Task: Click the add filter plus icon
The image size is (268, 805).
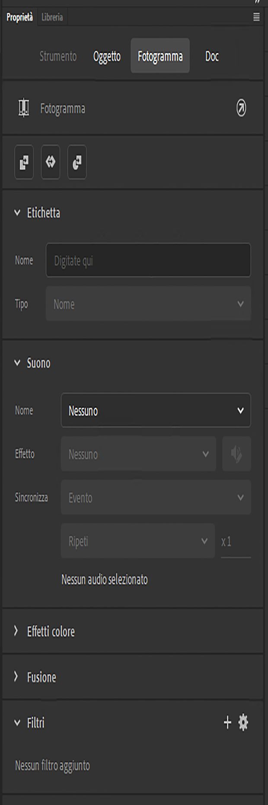Action: [x=227, y=722]
